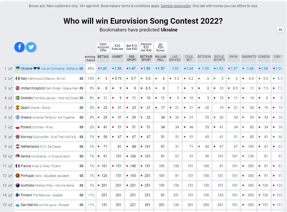The width and height of the screenshot is (287, 212).
Task: Click the Facebook share icon
Action: [x=19, y=47]
